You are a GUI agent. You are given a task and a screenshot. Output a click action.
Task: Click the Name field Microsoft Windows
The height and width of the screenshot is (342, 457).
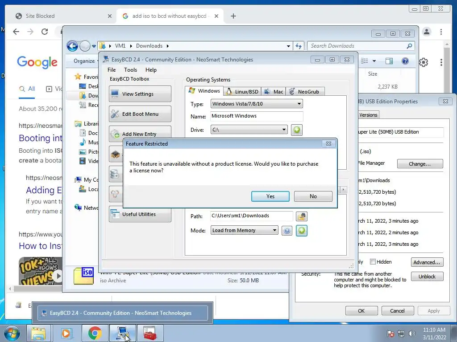(x=257, y=116)
